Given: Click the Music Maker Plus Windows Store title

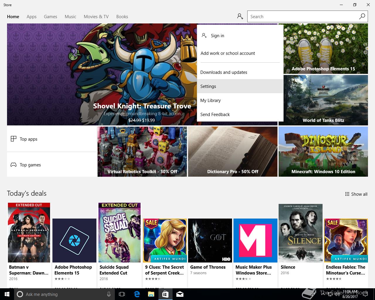Looking at the screenshot, I should [254, 270].
